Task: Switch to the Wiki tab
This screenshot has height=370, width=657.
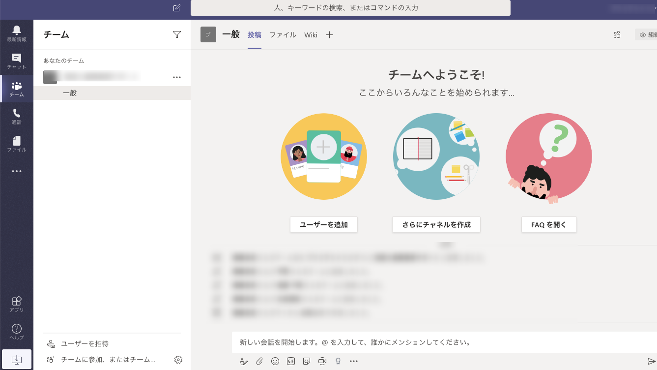Action: 311,35
